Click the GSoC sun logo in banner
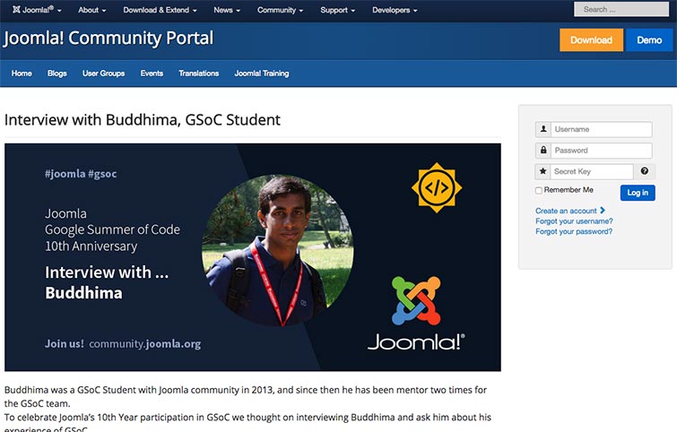 coord(437,187)
